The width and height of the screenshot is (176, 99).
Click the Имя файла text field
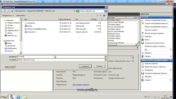[x=61, y=57]
